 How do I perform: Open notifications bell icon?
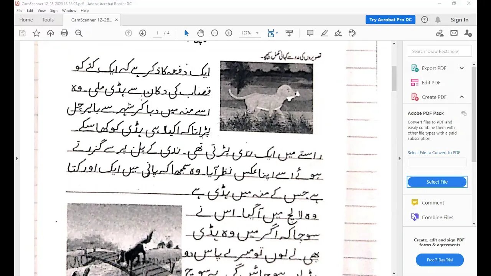pyautogui.click(x=438, y=20)
